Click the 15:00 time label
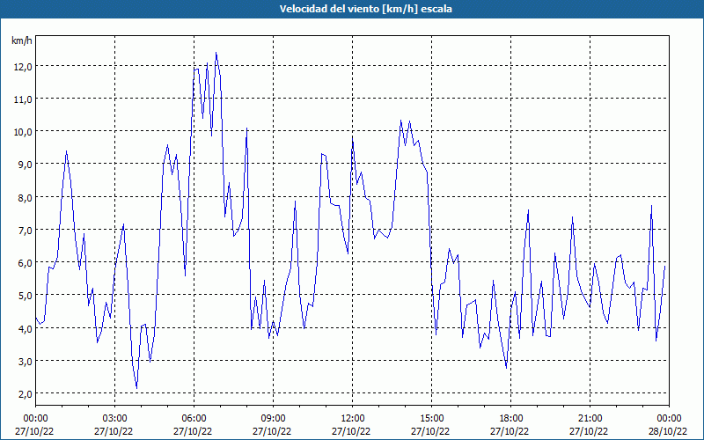704x440 pixels. [x=431, y=419]
